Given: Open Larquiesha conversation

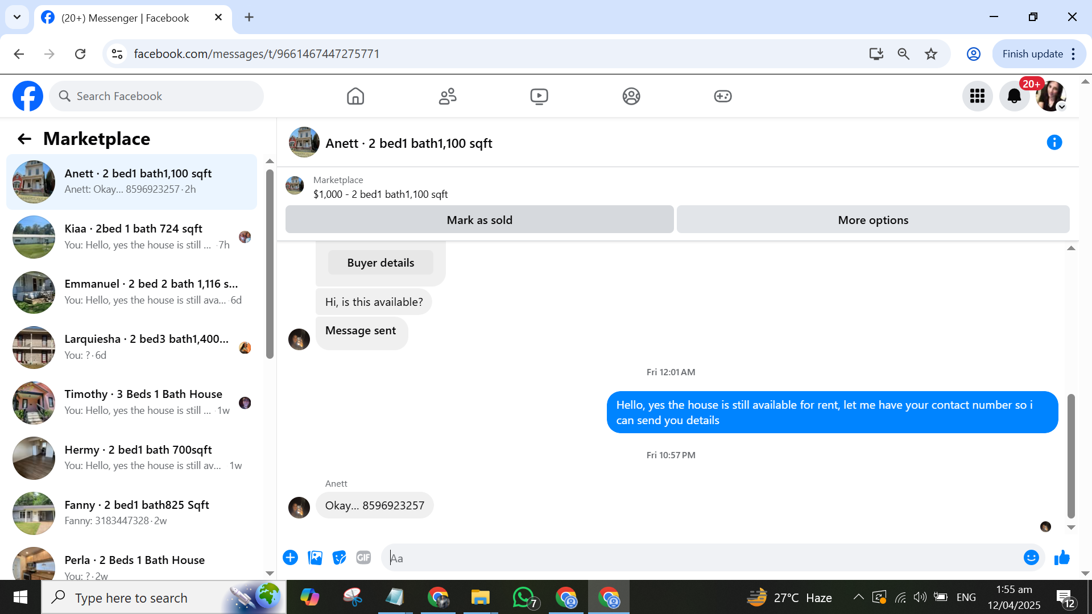Looking at the screenshot, I should 131,347.
